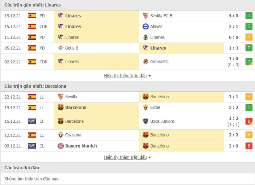Click the orange H badge for Linense draw
Screen dimensions: 255x185
[x=249, y=37]
